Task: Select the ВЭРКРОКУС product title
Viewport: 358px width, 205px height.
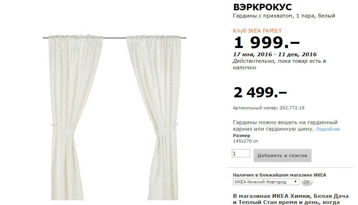Action: tap(262, 7)
